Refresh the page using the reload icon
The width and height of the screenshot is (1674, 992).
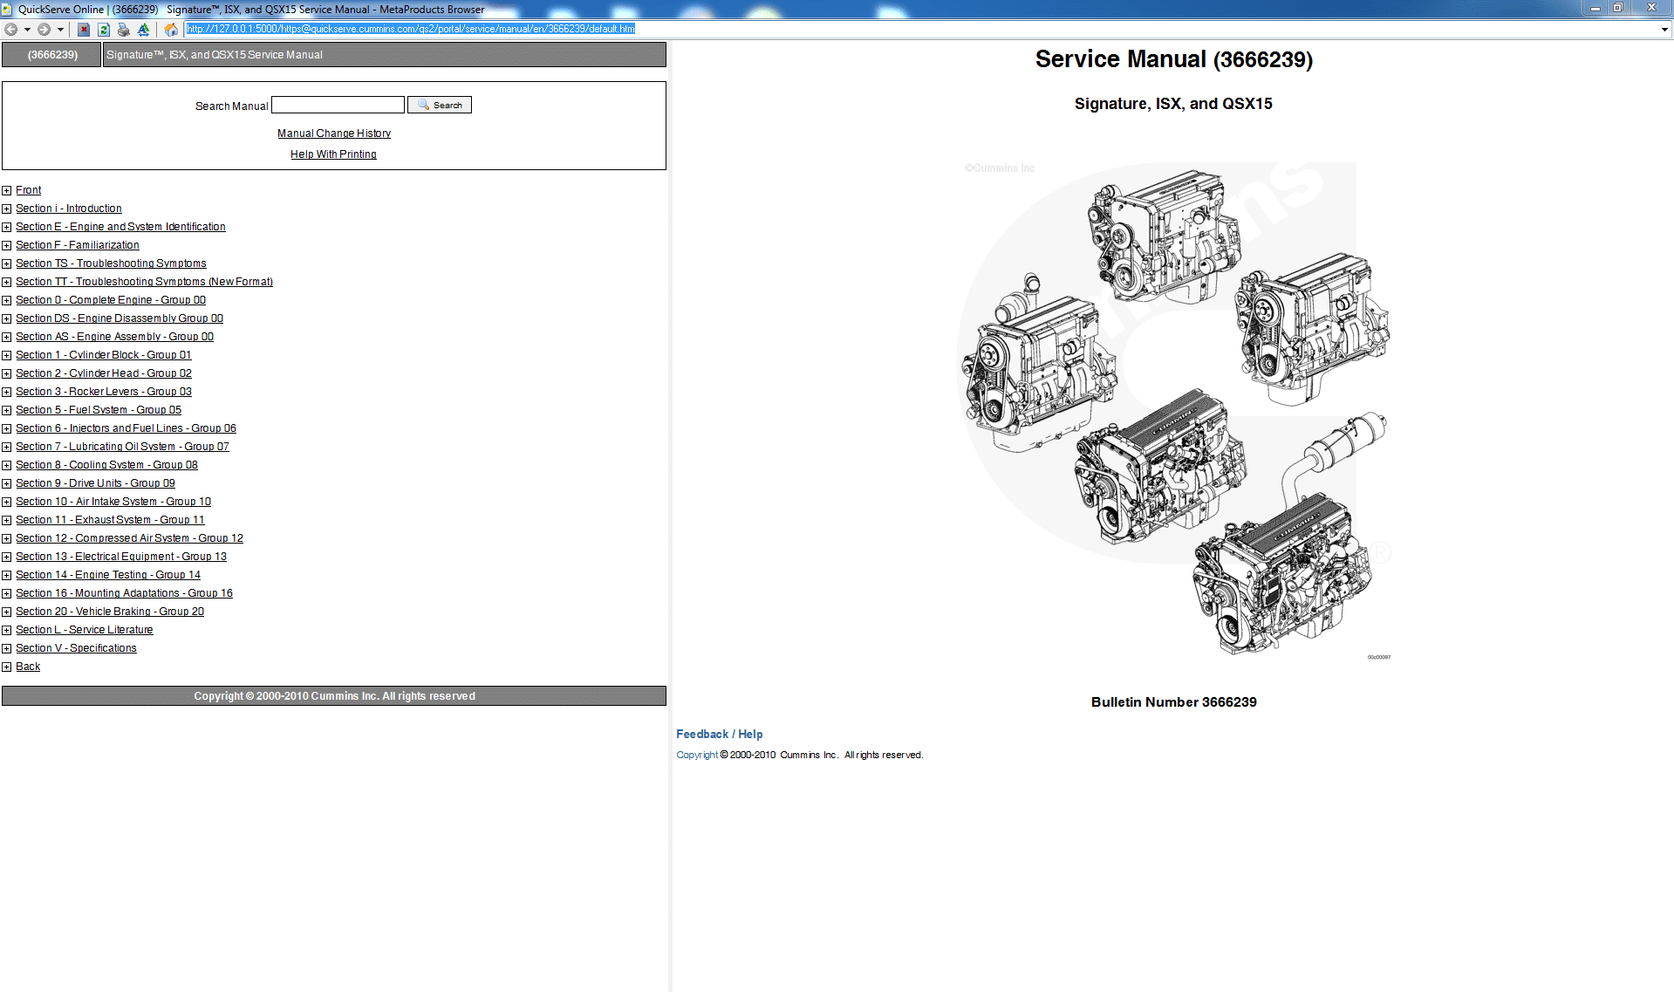[x=103, y=29]
